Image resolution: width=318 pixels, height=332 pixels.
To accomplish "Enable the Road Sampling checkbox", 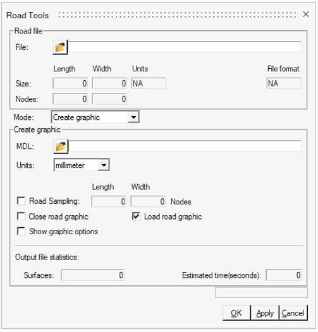I will point(21,201).
